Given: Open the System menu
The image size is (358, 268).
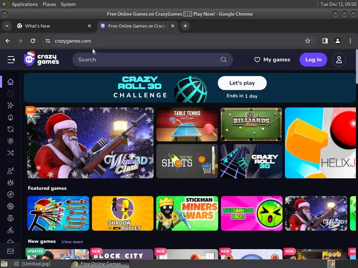Looking at the screenshot, I should tap(68, 4).
